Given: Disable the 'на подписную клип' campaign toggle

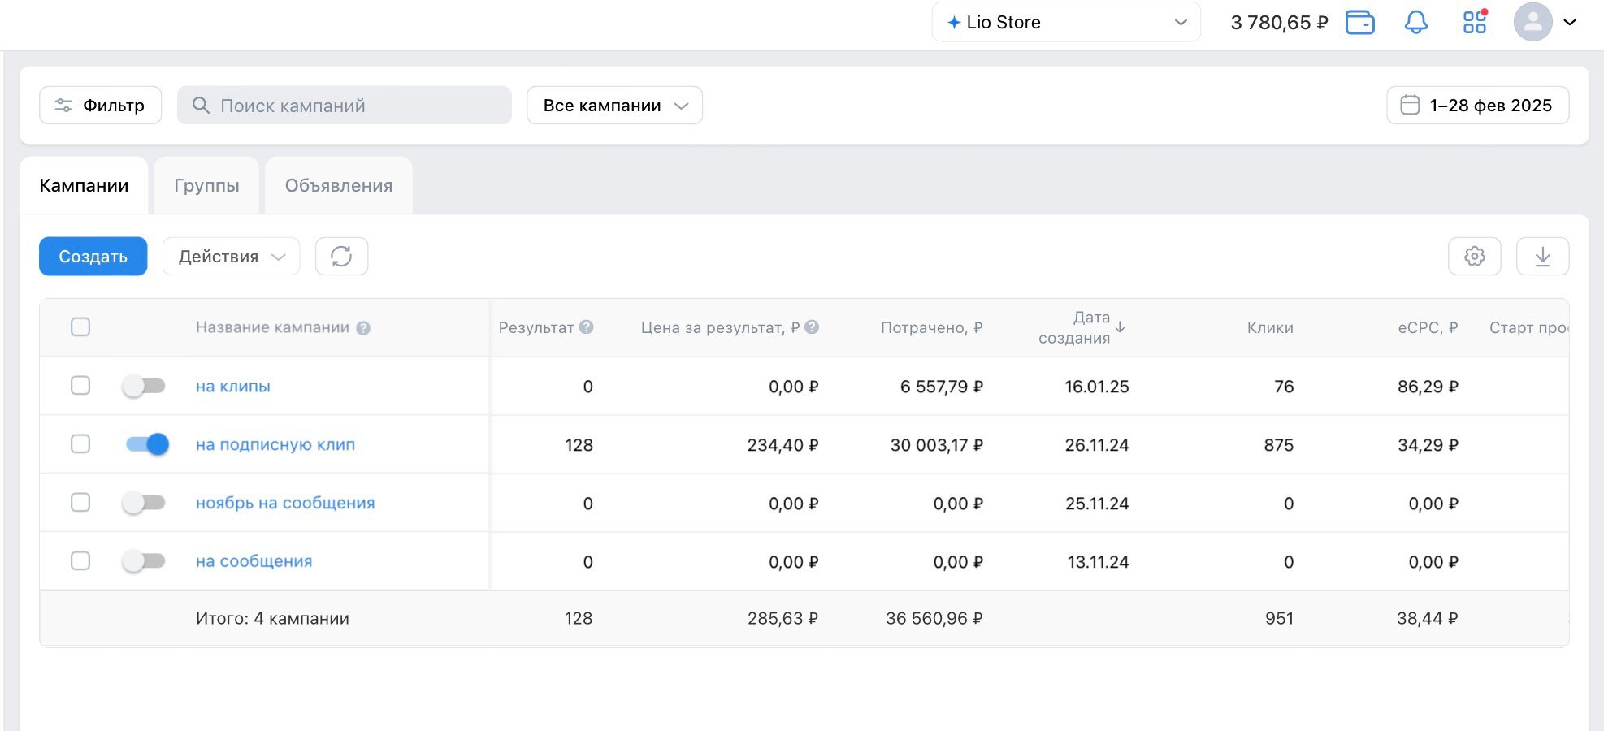Looking at the screenshot, I should click(x=147, y=444).
